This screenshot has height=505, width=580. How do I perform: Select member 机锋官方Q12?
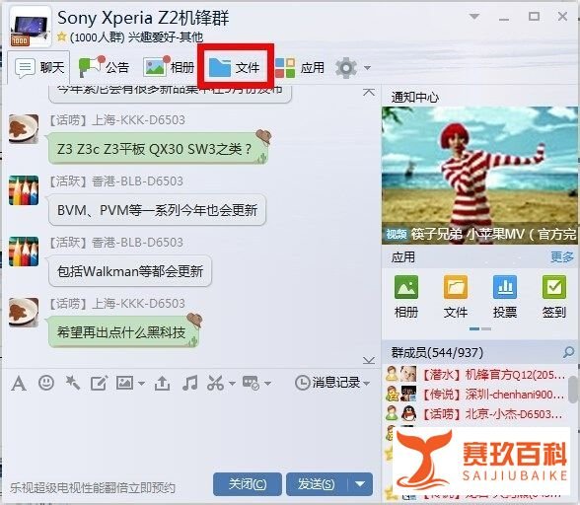pos(475,375)
